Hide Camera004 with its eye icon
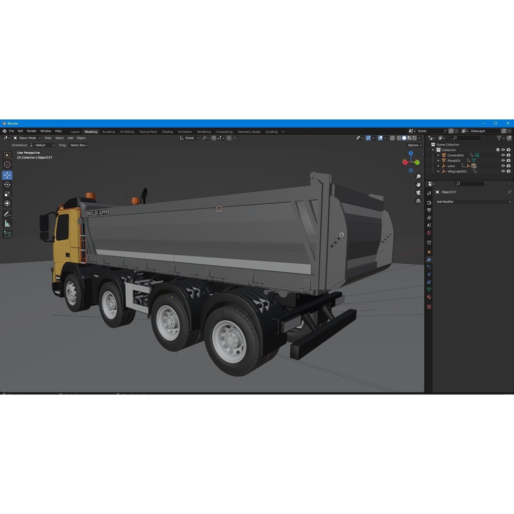The image size is (514, 514). pos(503,155)
